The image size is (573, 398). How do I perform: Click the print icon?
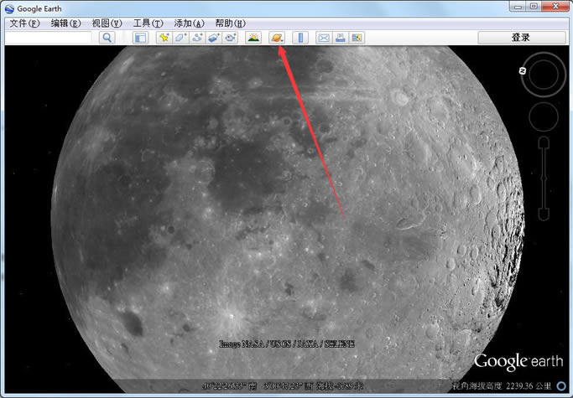coord(341,38)
